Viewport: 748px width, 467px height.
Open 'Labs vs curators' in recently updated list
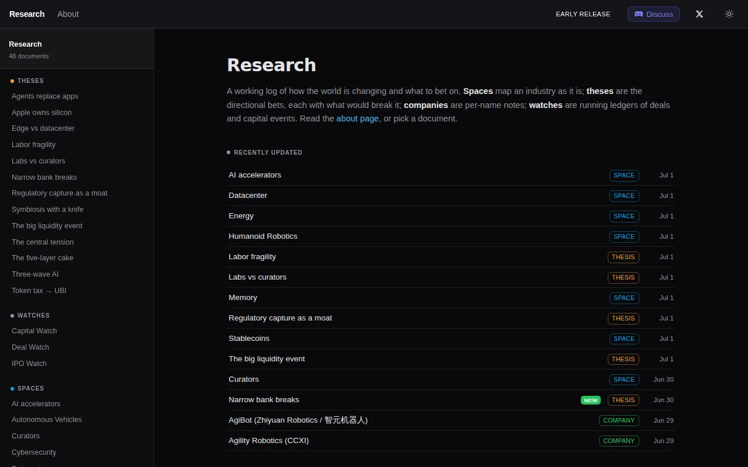[451, 277]
